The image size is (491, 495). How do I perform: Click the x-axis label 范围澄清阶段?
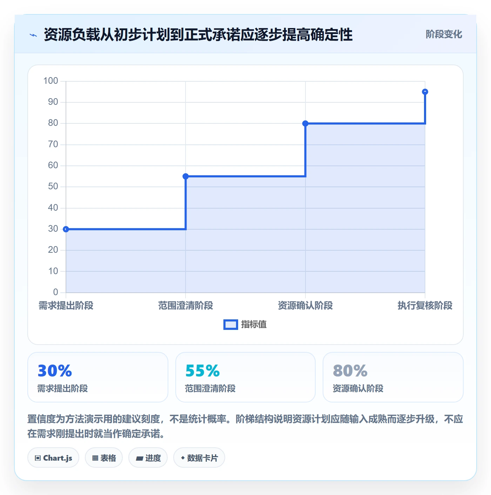(x=186, y=306)
